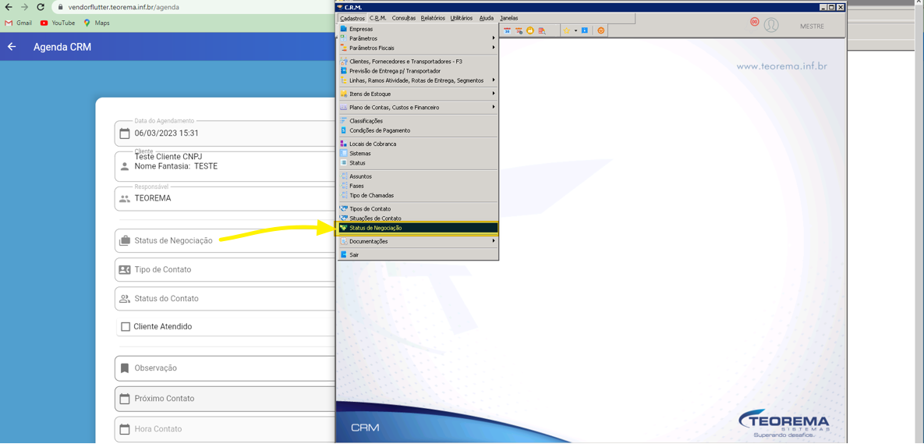Click the browser address bar URL
The image size is (924, 444).
[x=123, y=8]
